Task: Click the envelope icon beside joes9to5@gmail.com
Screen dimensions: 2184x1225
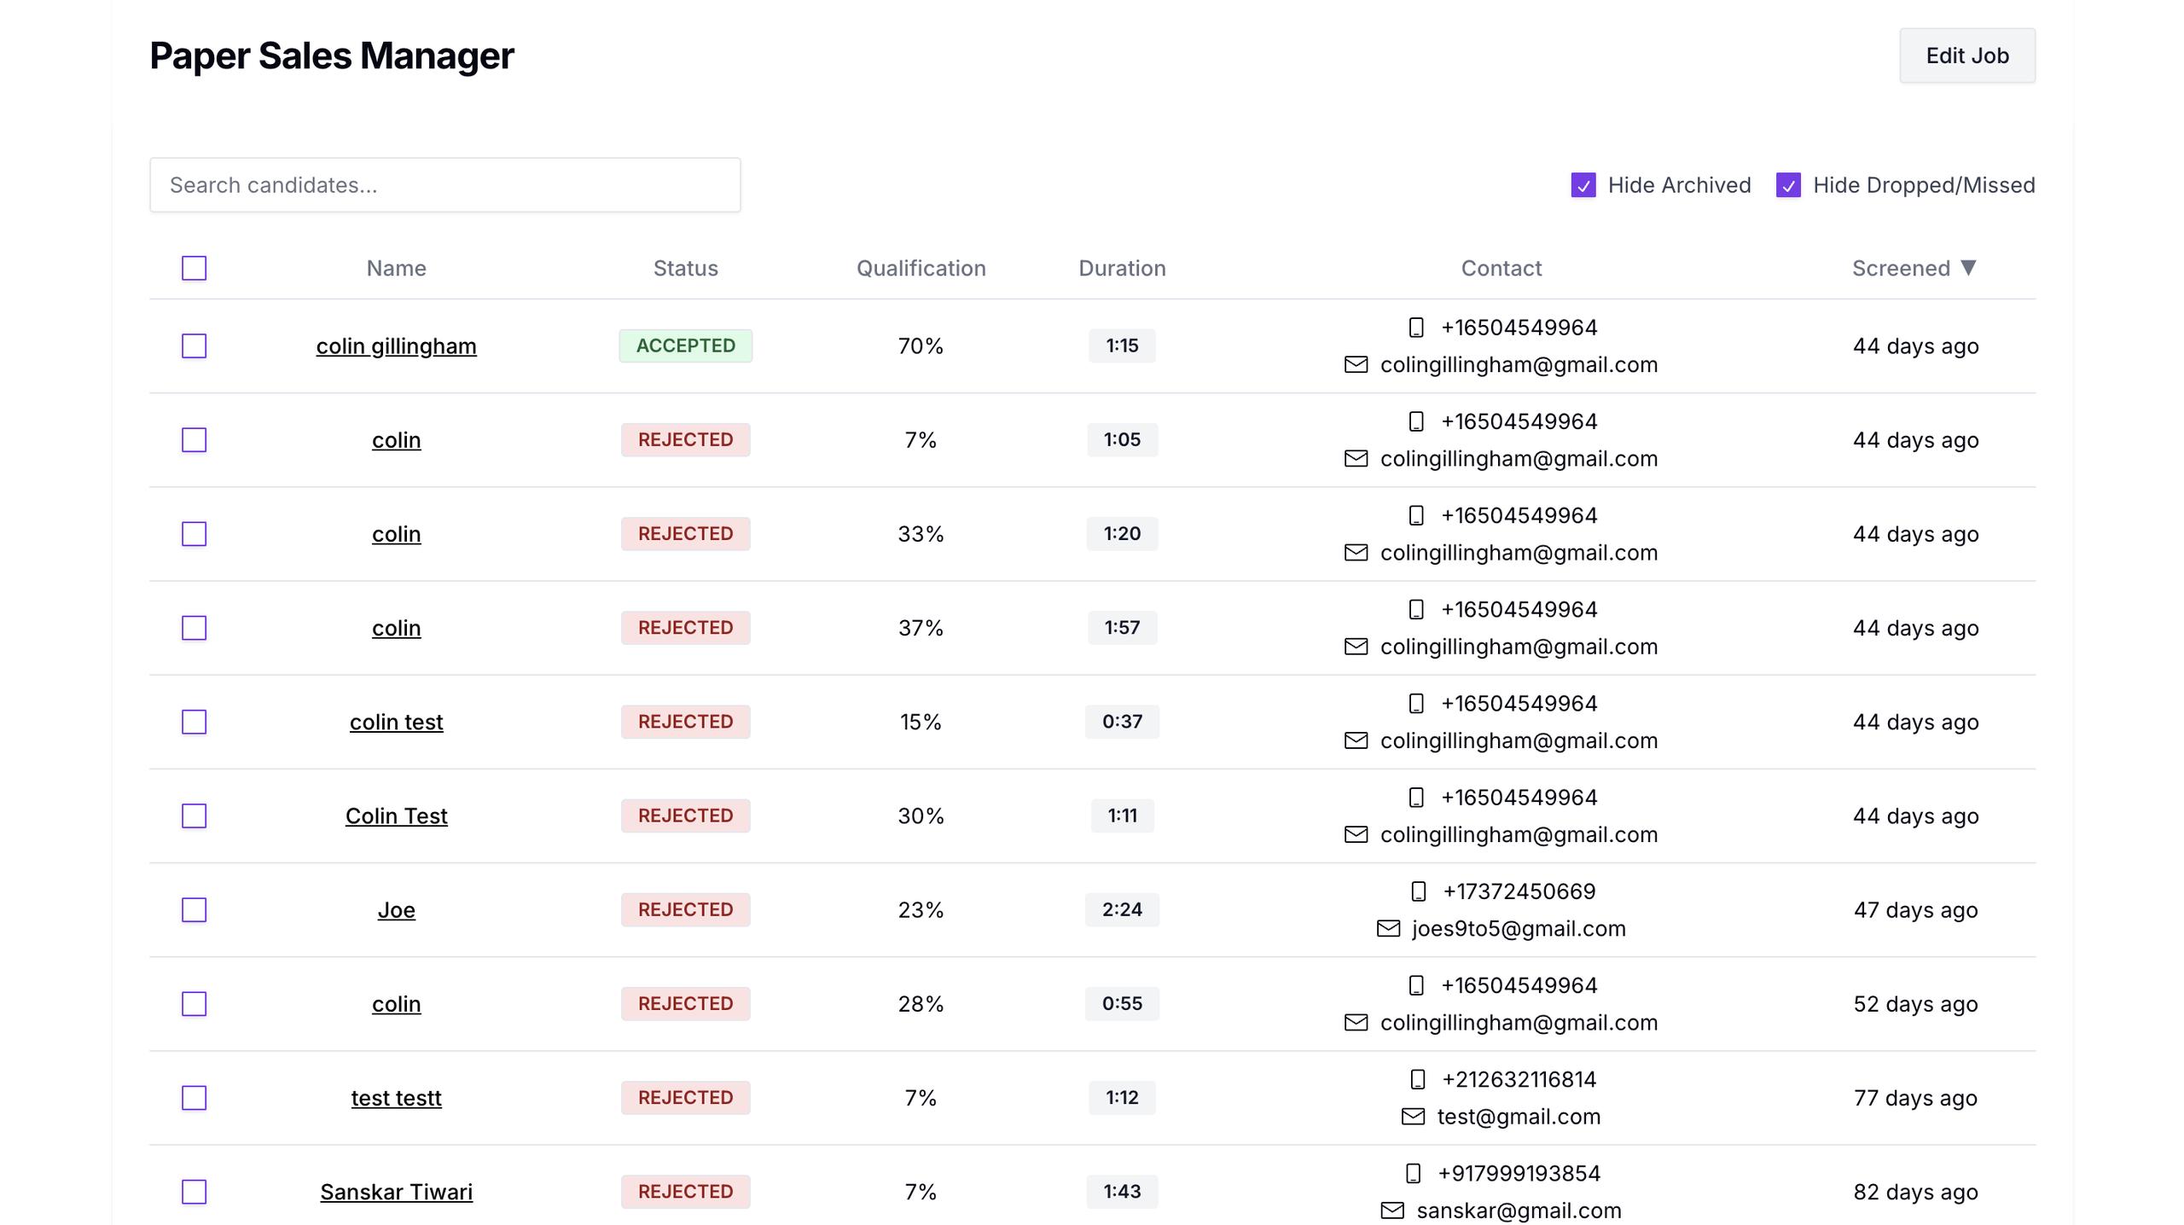Action: point(1388,928)
